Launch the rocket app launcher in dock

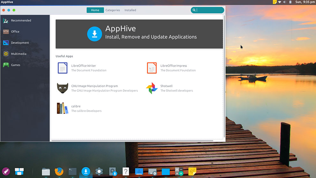pos(6,172)
